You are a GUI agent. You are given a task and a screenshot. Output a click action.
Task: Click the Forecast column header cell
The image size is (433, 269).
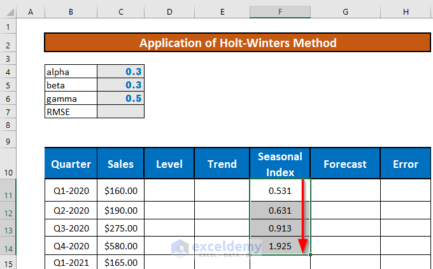(345, 164)
